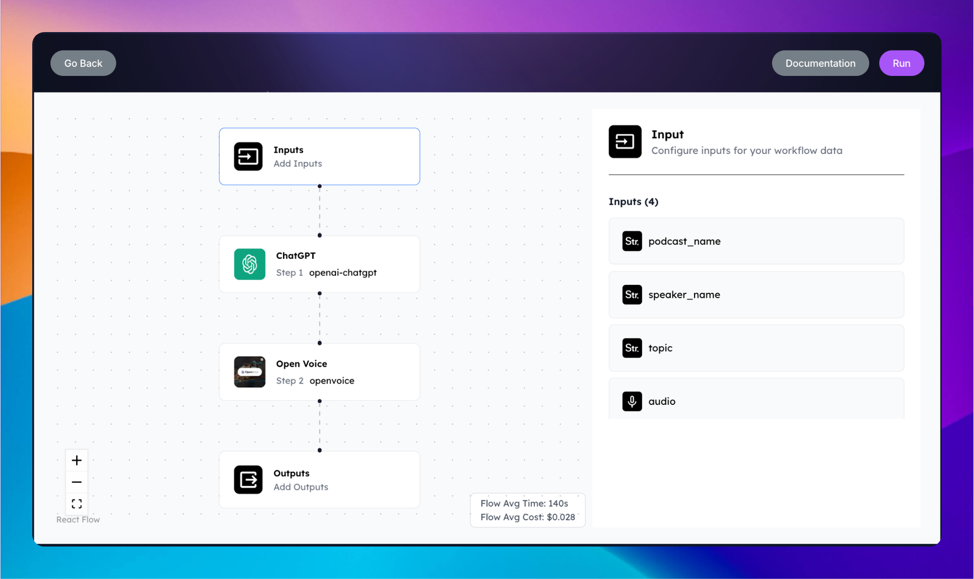Screen dimensions: 974x579
Task: Open the Documentation page
Action: coord(820,63)
